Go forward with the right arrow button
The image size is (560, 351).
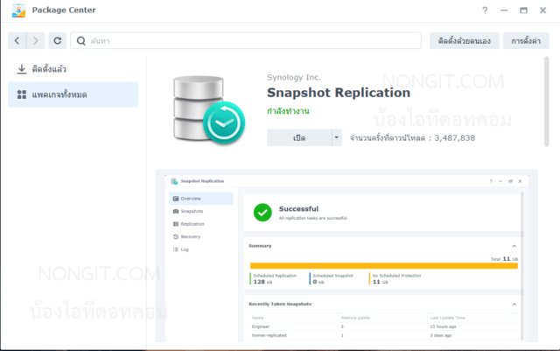coord(35,41)
